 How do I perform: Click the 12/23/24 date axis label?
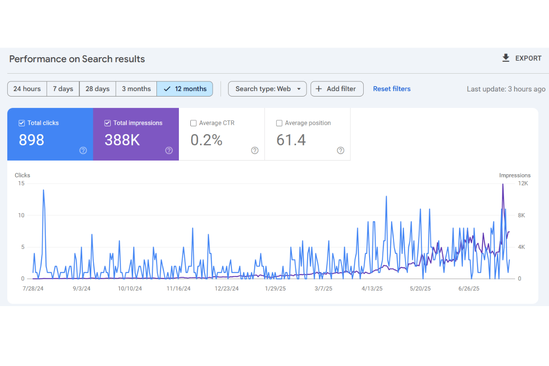227,289
